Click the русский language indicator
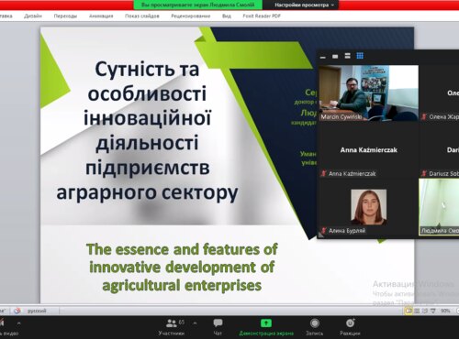Viewport: 459px width, 339px height. tap(37, 311)
